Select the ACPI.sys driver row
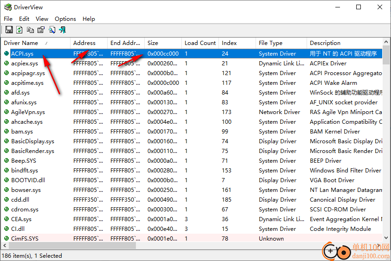Screen dimensions: 391x261 [192, 54]
